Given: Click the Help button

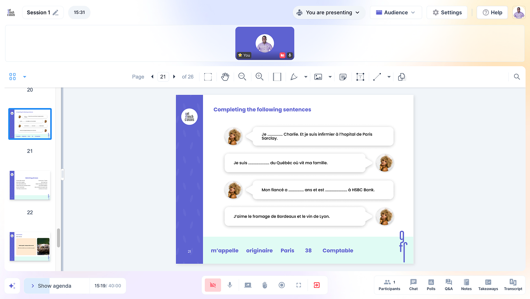Looking at the screenshot, I should pos(492,12).
